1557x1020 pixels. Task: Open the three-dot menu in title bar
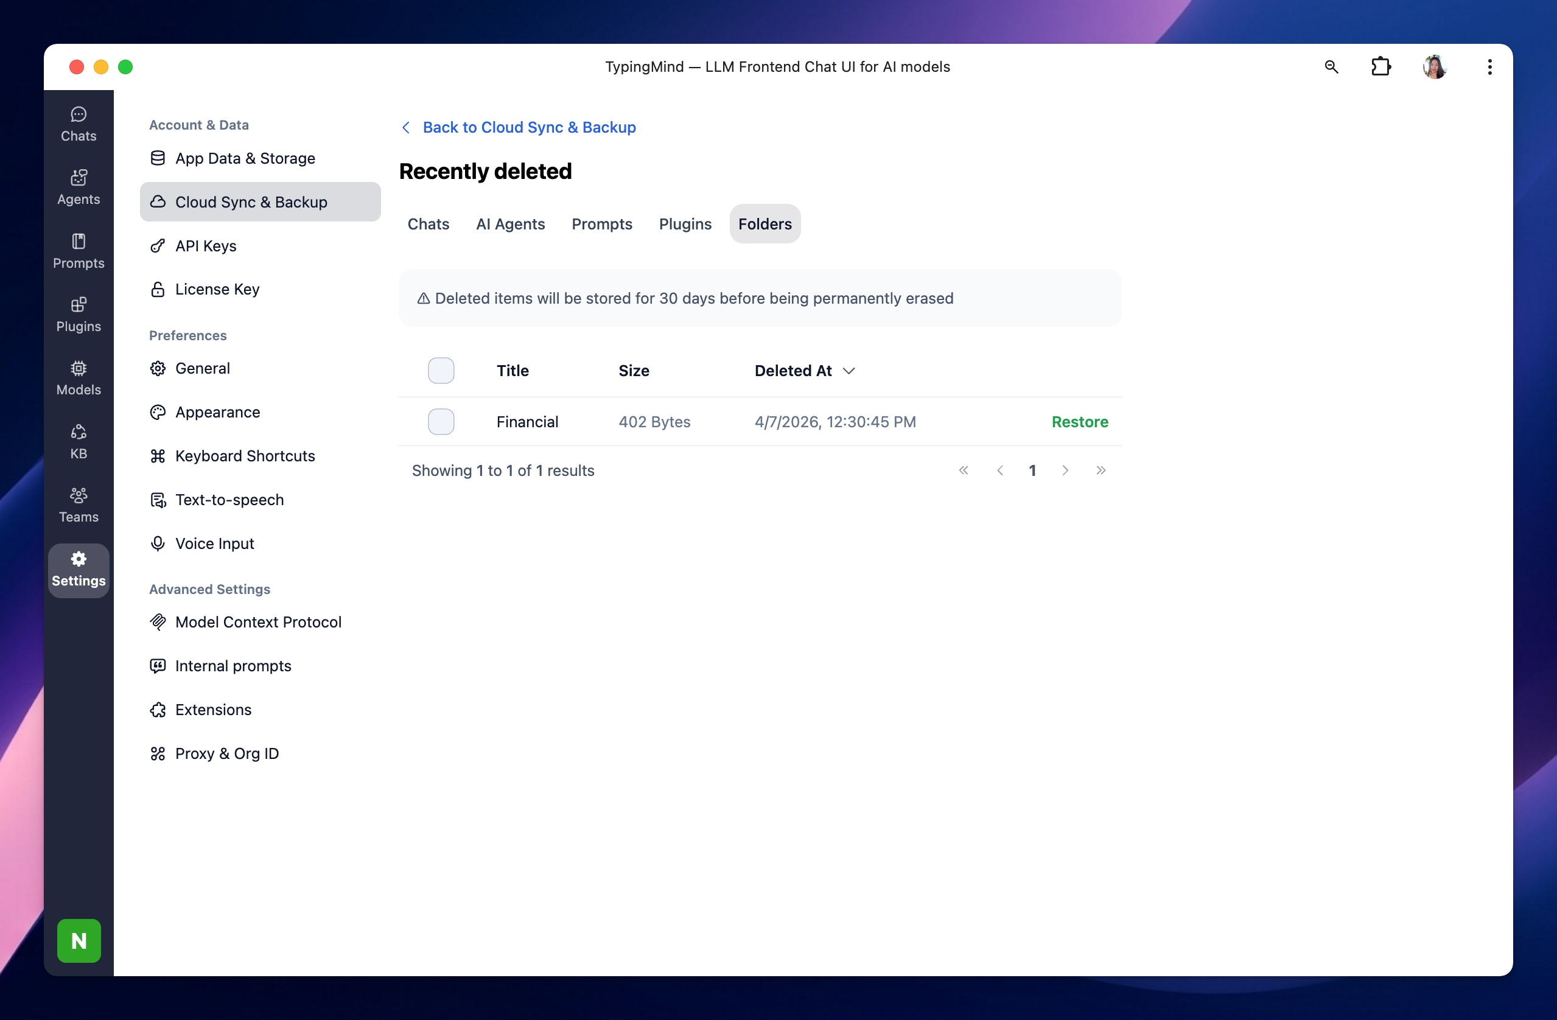1489,67
